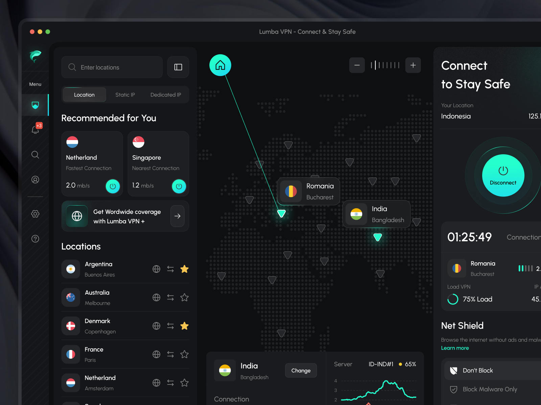Zoom in the map with plus button
Image resolution: width=541 pixels, height=405 pixels.
pos(413,65)
